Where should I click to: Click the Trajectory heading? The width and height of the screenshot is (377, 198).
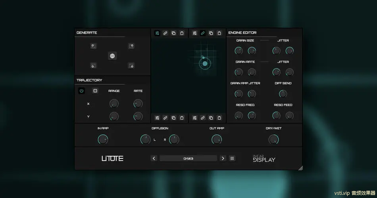(89, 80)
